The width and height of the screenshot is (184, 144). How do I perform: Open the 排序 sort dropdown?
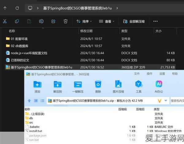(84, 22)
